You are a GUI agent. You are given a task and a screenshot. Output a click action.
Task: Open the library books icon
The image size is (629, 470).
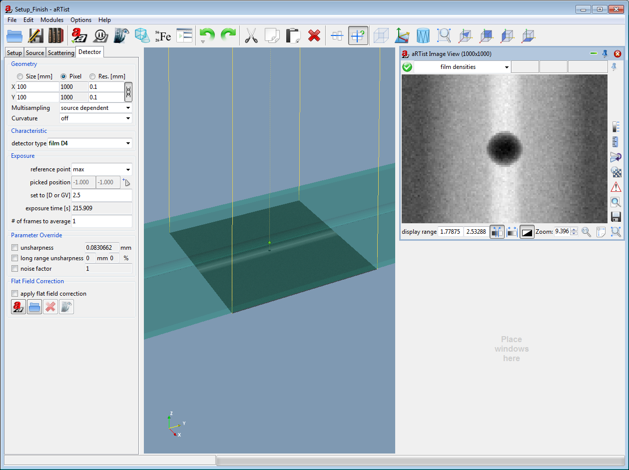55,36
